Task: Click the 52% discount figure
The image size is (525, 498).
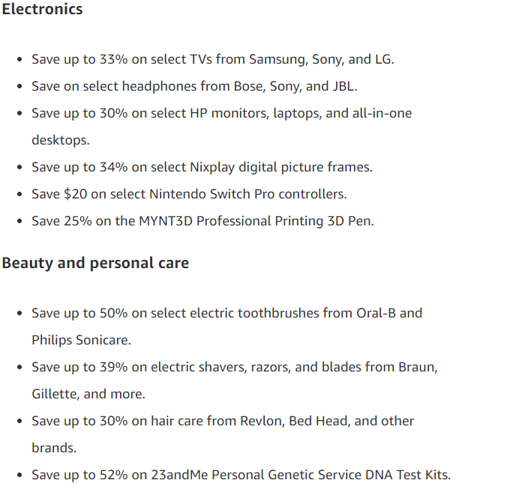Action: [x=114, y=475]
